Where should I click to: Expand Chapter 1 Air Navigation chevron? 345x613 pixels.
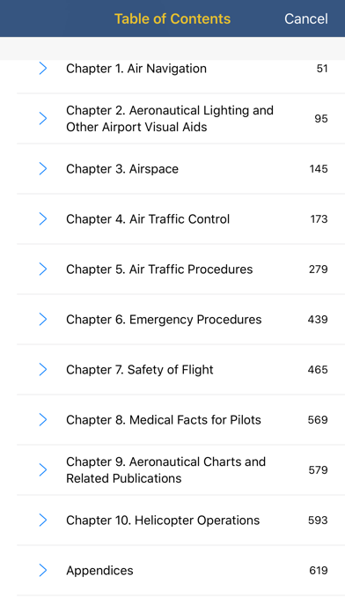[43, 69]
